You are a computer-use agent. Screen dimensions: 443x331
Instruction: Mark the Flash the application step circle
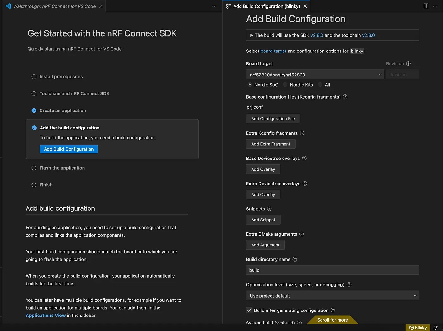pyautogui.click(x=34, y=168)
